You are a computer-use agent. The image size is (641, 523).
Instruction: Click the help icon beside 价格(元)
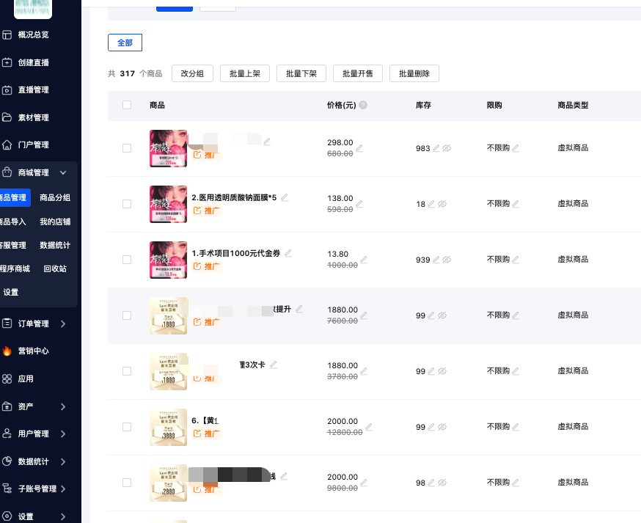click(363, 105)
